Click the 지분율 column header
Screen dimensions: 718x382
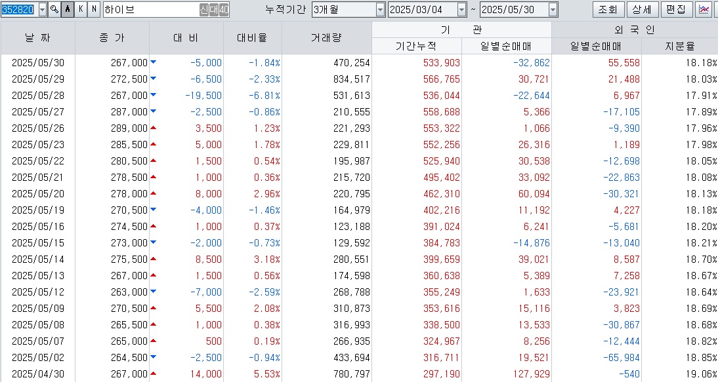(680, 46)
